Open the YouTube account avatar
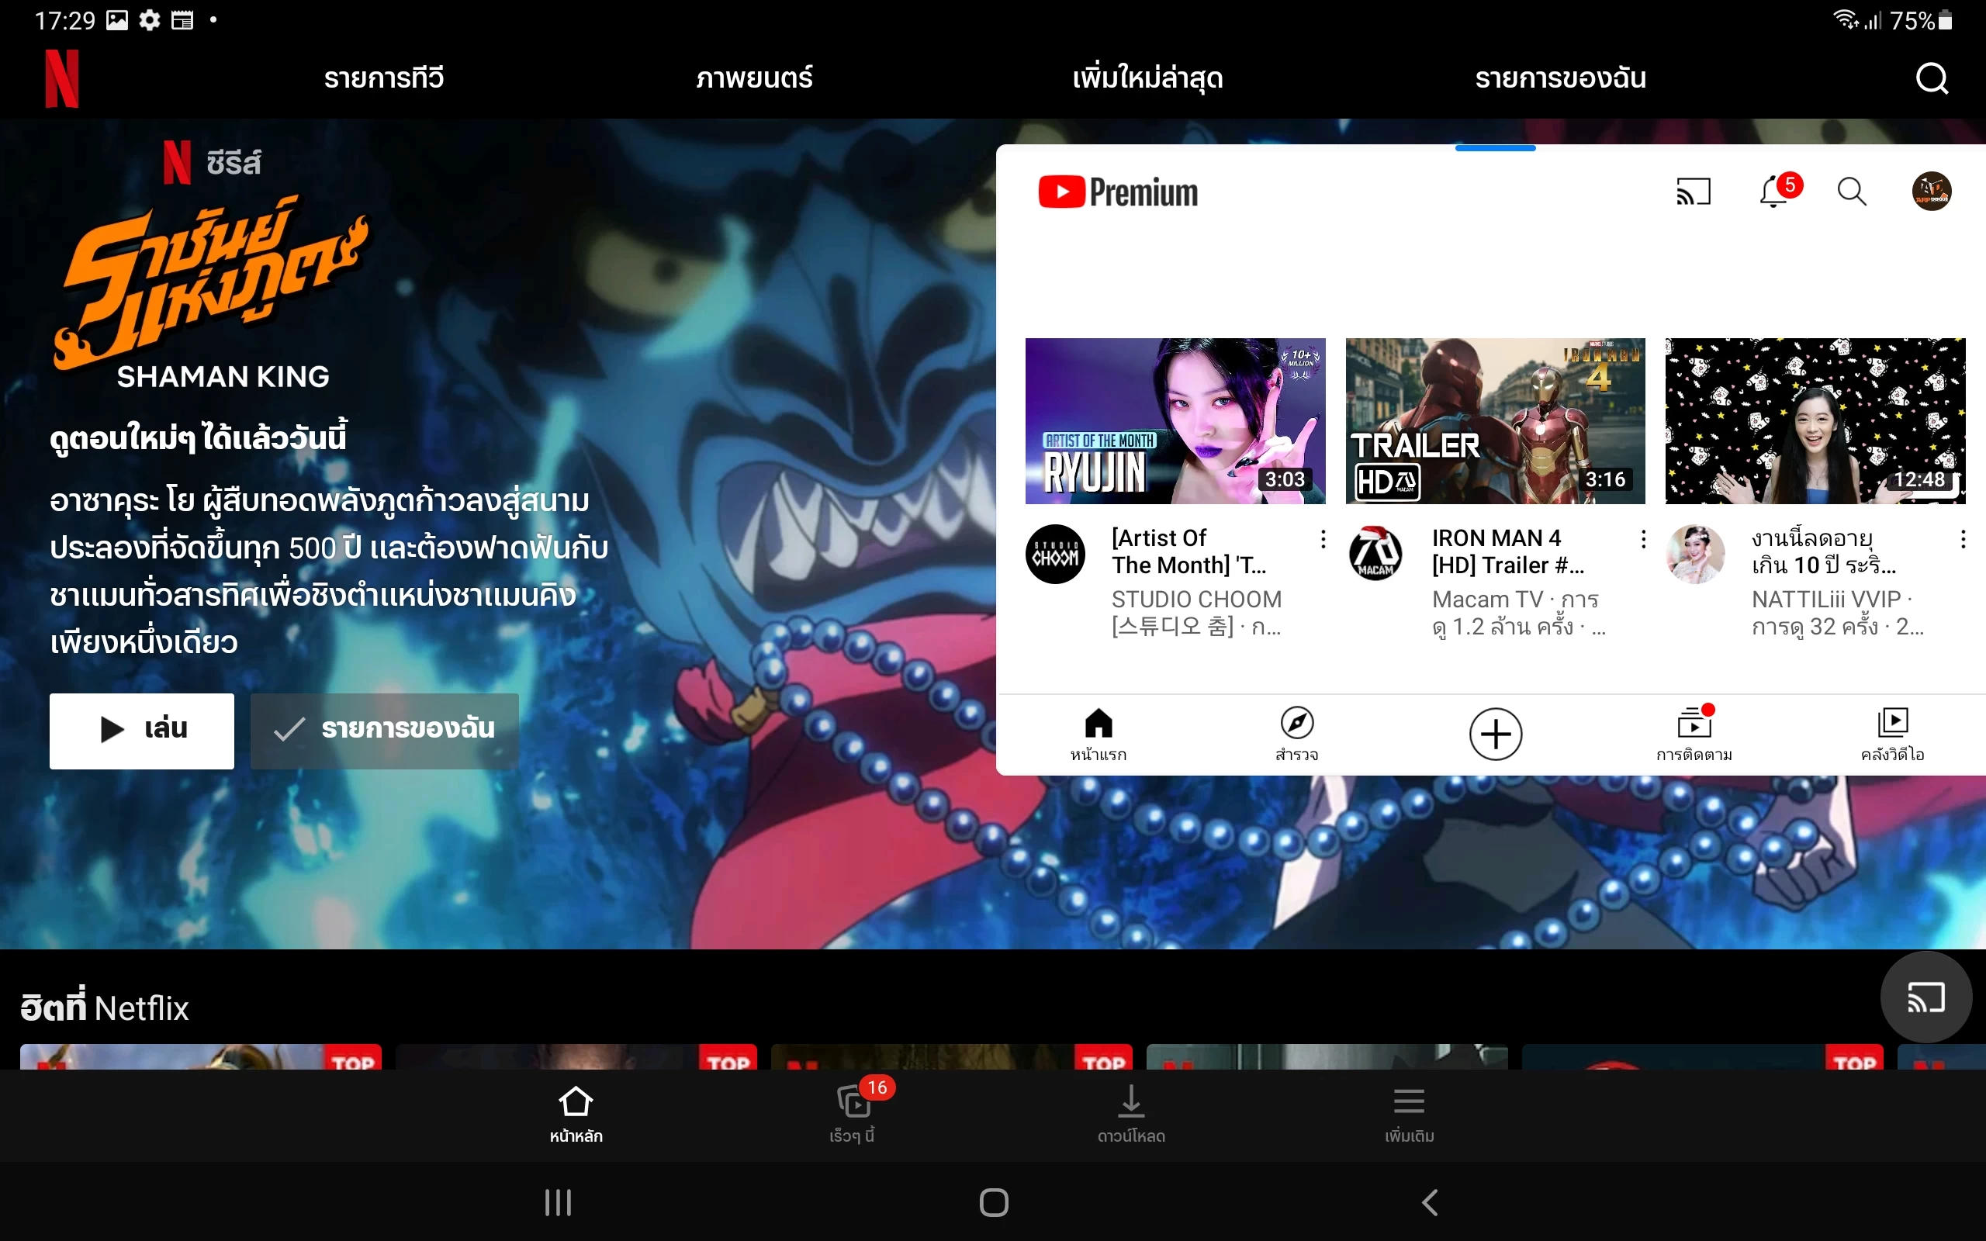 coord(1932,192)
